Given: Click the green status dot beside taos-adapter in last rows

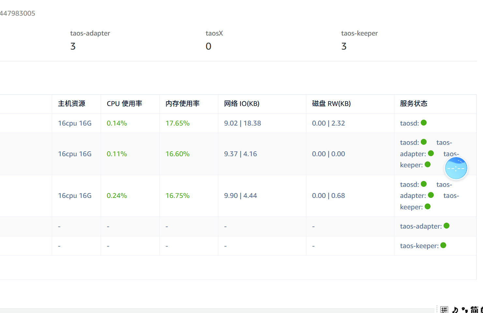Looking at the screenshot, I should pyautogui.click(x=446, y=226).
